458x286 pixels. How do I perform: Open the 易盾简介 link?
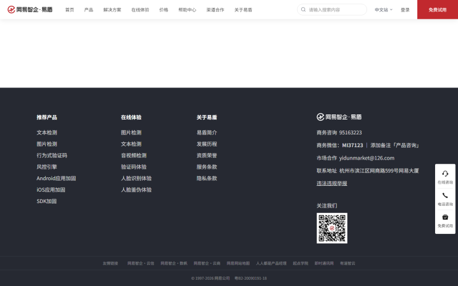pyautogui.click(x=207, y=133)
